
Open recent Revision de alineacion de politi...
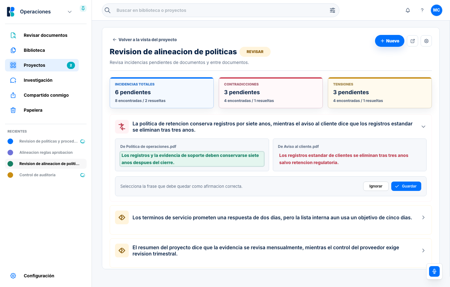pos(46,164)
